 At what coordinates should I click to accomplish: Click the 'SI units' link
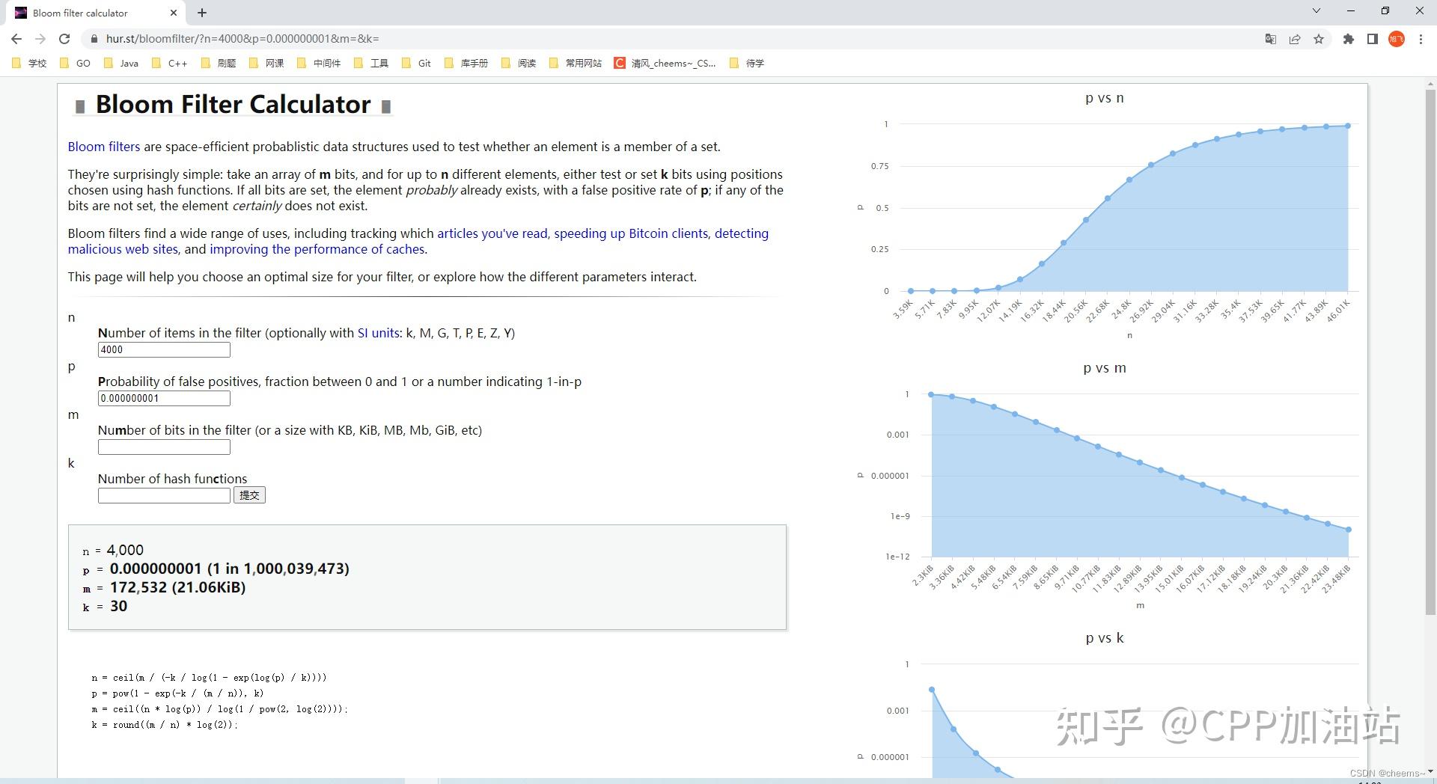point(378,333)
